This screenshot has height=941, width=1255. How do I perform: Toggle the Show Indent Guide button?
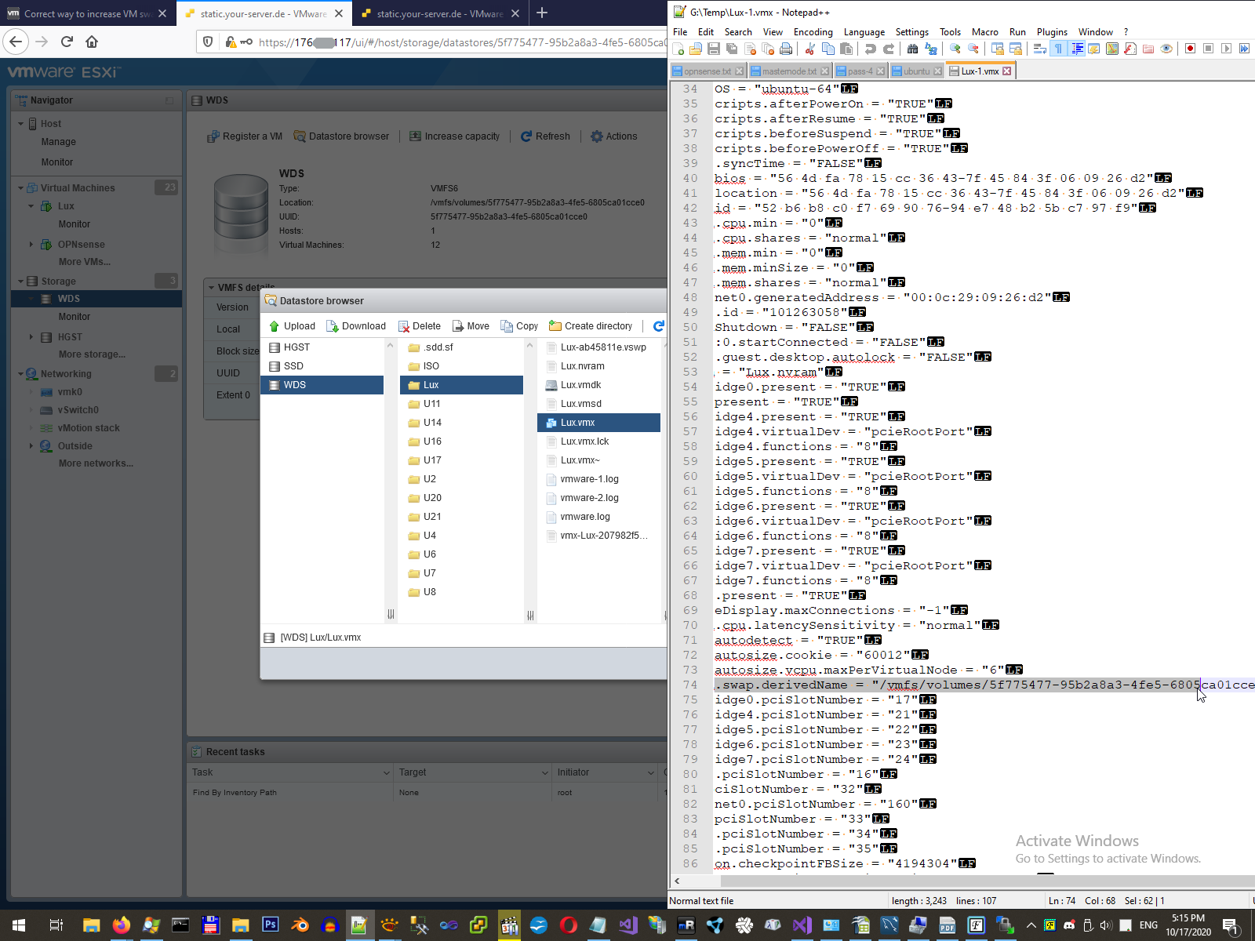click(x=1076, y=49)
